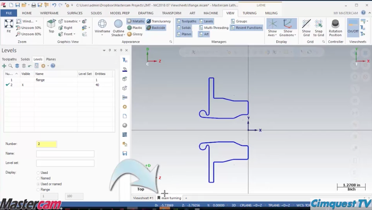Open Levels panel options dropdown arrow
The width and height of the screenshot is (372, 210).
click(x=104, y=50)
